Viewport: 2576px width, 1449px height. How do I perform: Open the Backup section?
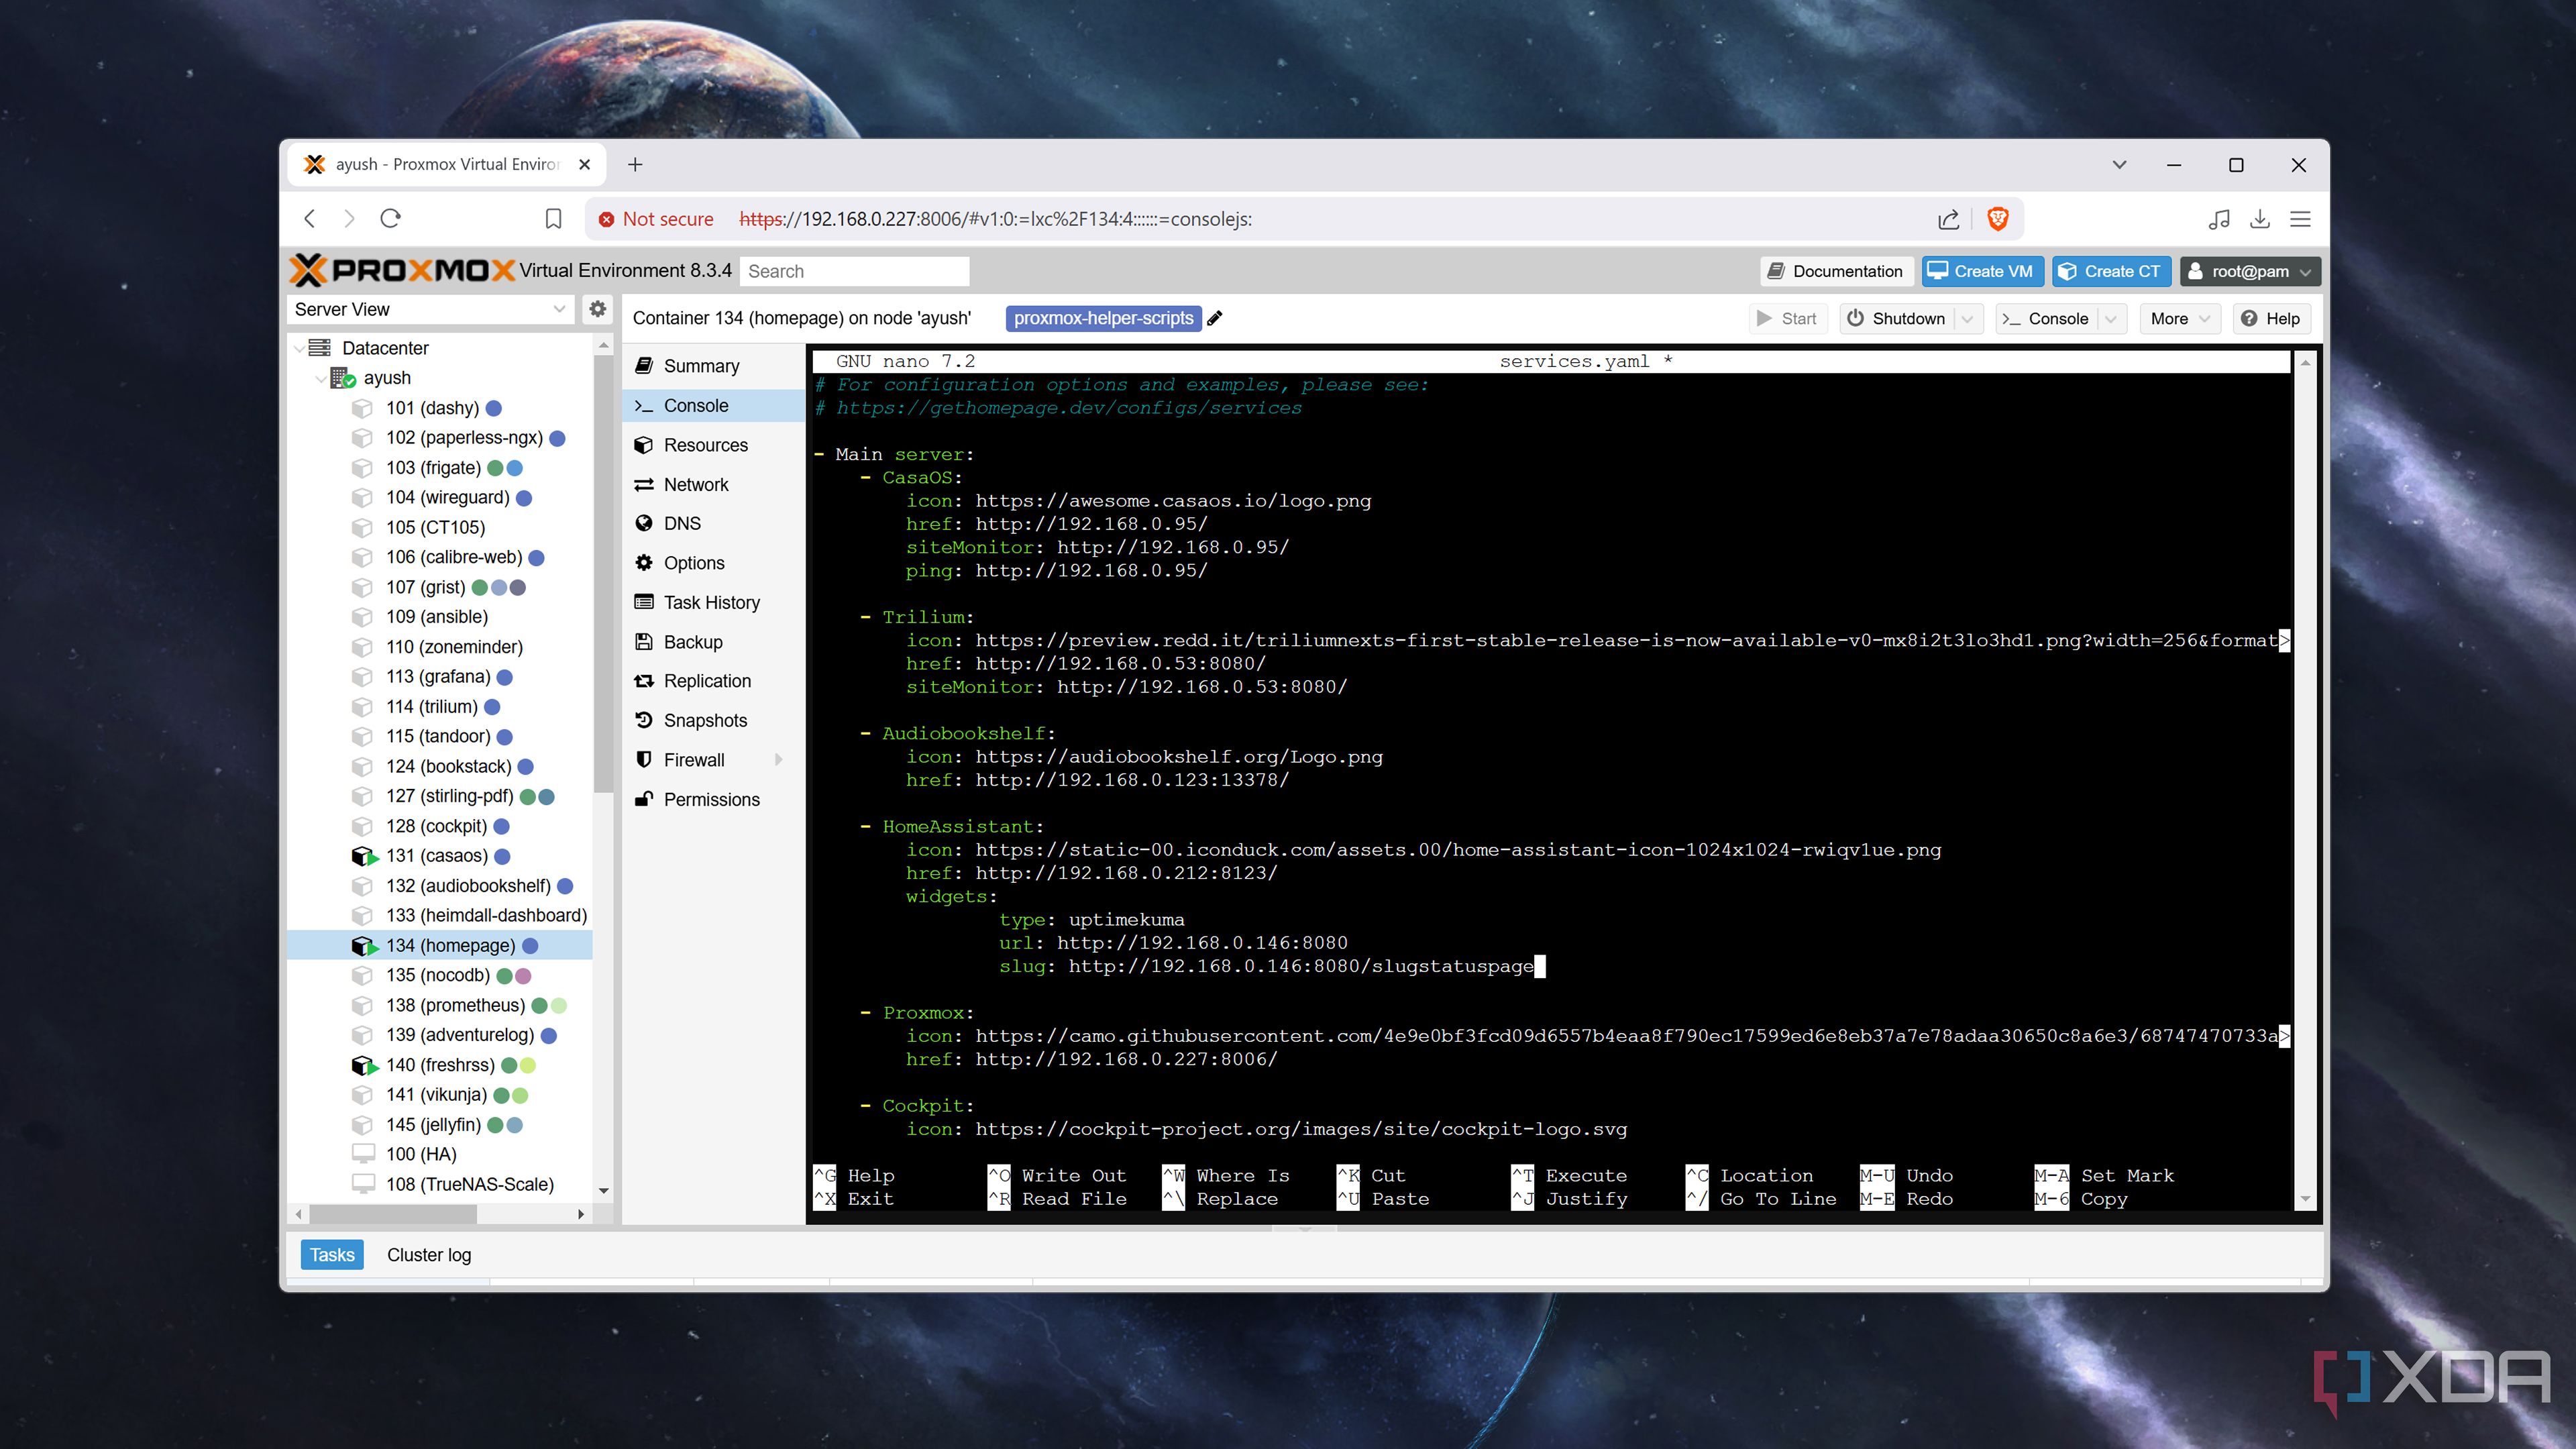[x=713, y=642]
